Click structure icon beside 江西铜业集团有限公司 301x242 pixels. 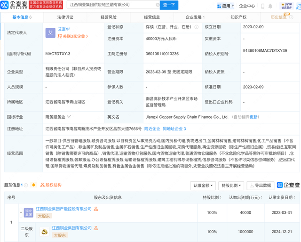[x=96, y=228]
